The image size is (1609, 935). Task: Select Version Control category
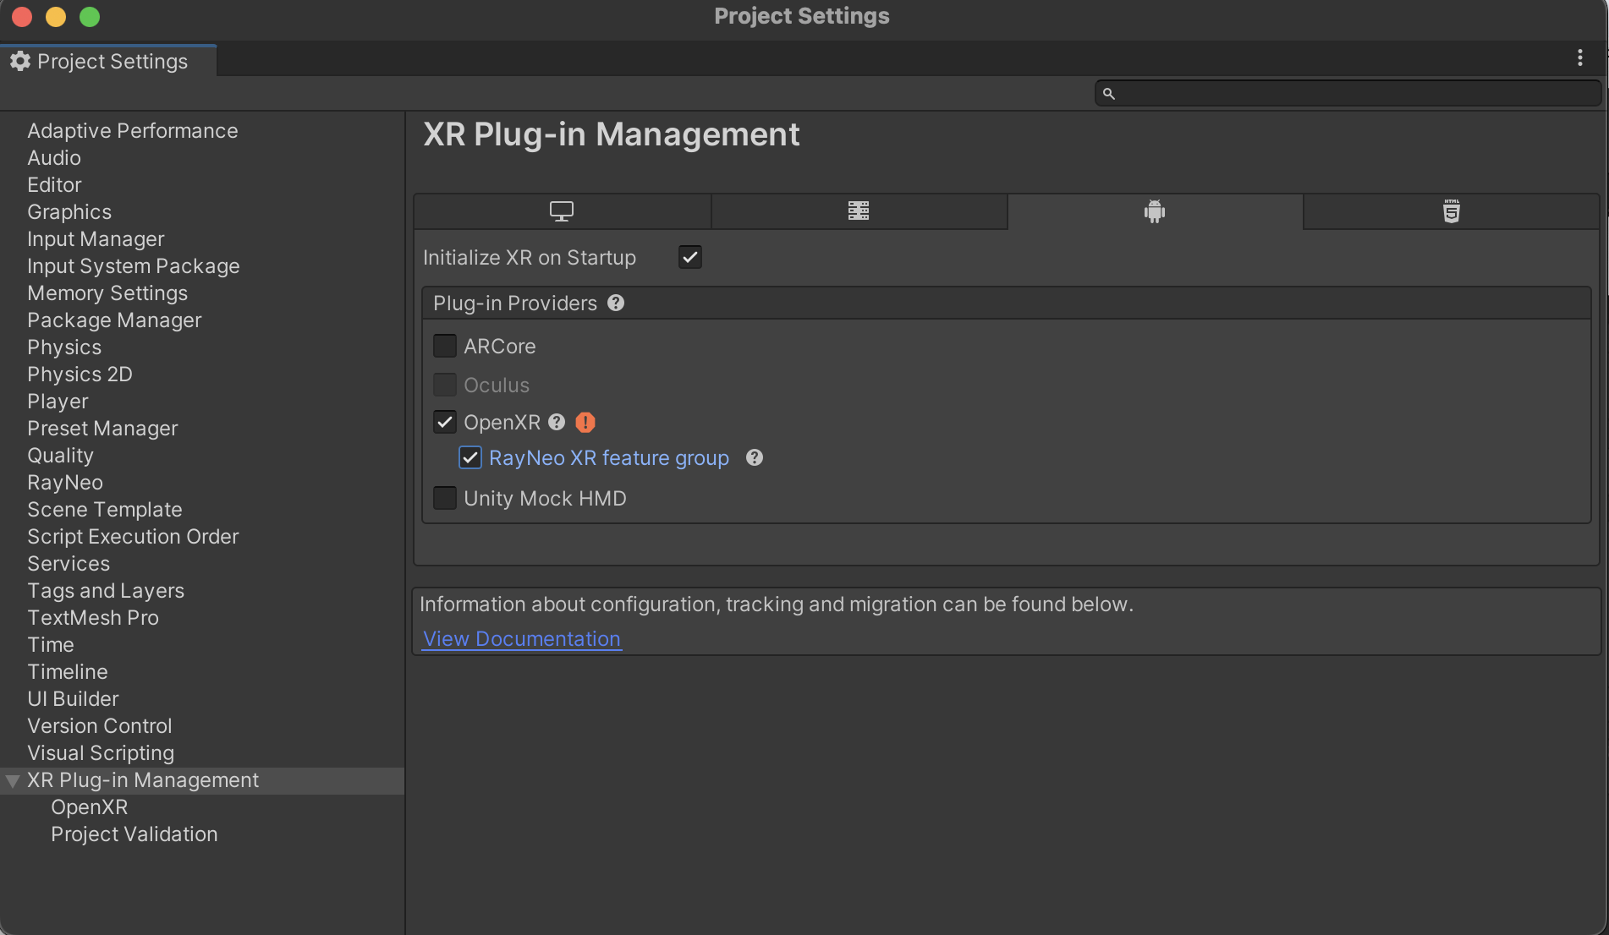[100, 726]
